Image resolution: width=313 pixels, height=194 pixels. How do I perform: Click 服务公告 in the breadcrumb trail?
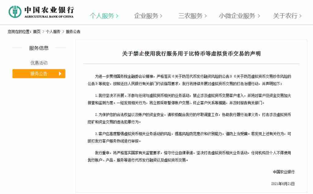[x=73, y=32]
